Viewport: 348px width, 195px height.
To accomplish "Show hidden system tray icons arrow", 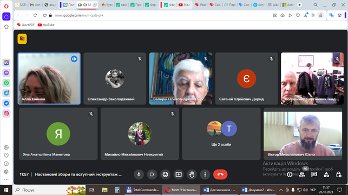I will [281, 190].
